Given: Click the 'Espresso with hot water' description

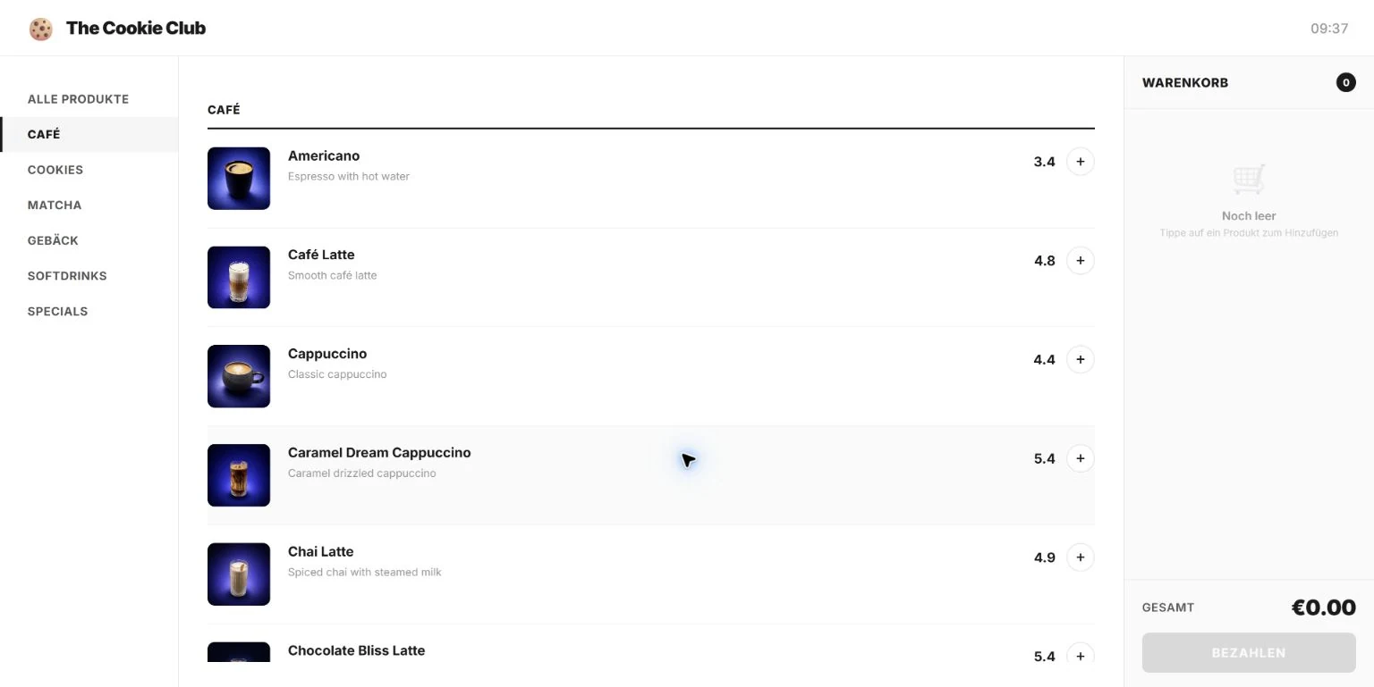Looking at the screenshot, I should (349, 177).
